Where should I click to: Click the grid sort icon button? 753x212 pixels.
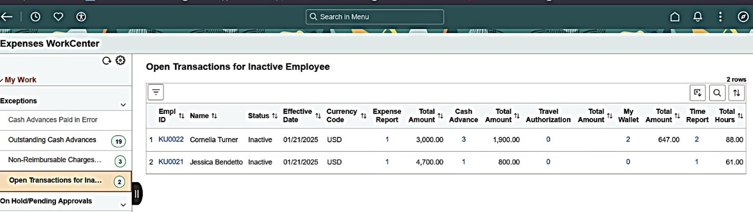point(736,93)
